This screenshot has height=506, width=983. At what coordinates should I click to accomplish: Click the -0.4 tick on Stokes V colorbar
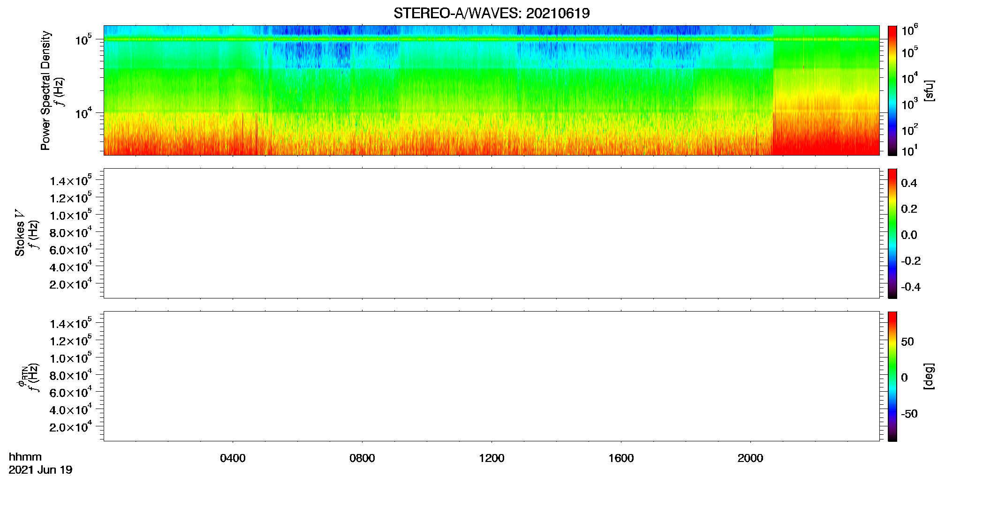911,287
